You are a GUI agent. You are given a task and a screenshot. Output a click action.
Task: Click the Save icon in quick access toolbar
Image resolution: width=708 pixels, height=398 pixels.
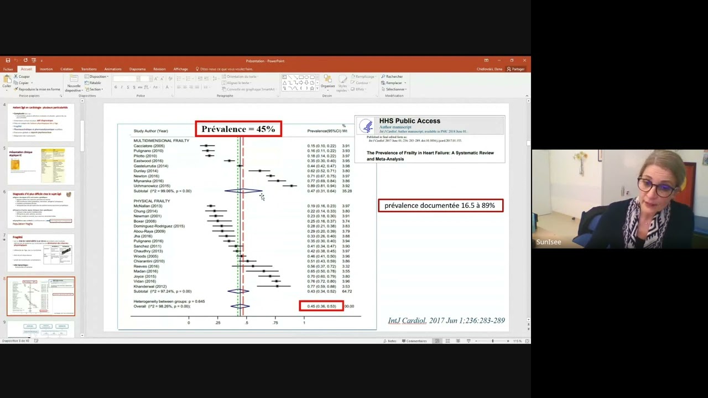pyautogui.click(x=8, y=60)
